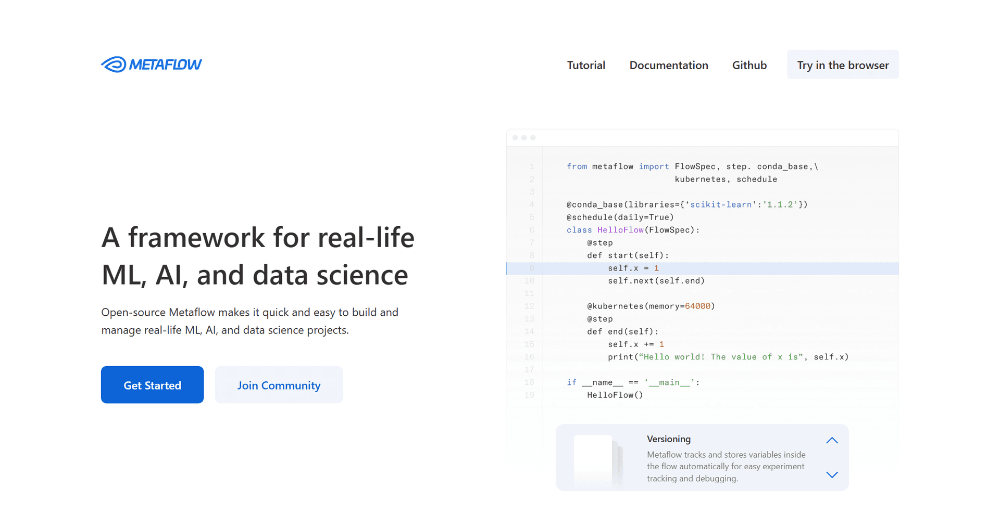Select the highlighted self.x = 1 line
1000x528 pixels.
(x=633, y=268)
